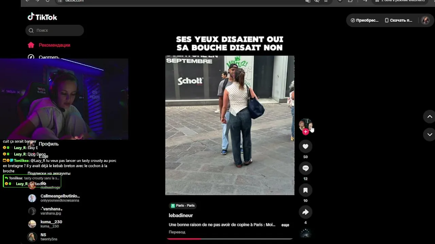Open the account avatar menu at top right
The image size is (435, 244).
425,20
